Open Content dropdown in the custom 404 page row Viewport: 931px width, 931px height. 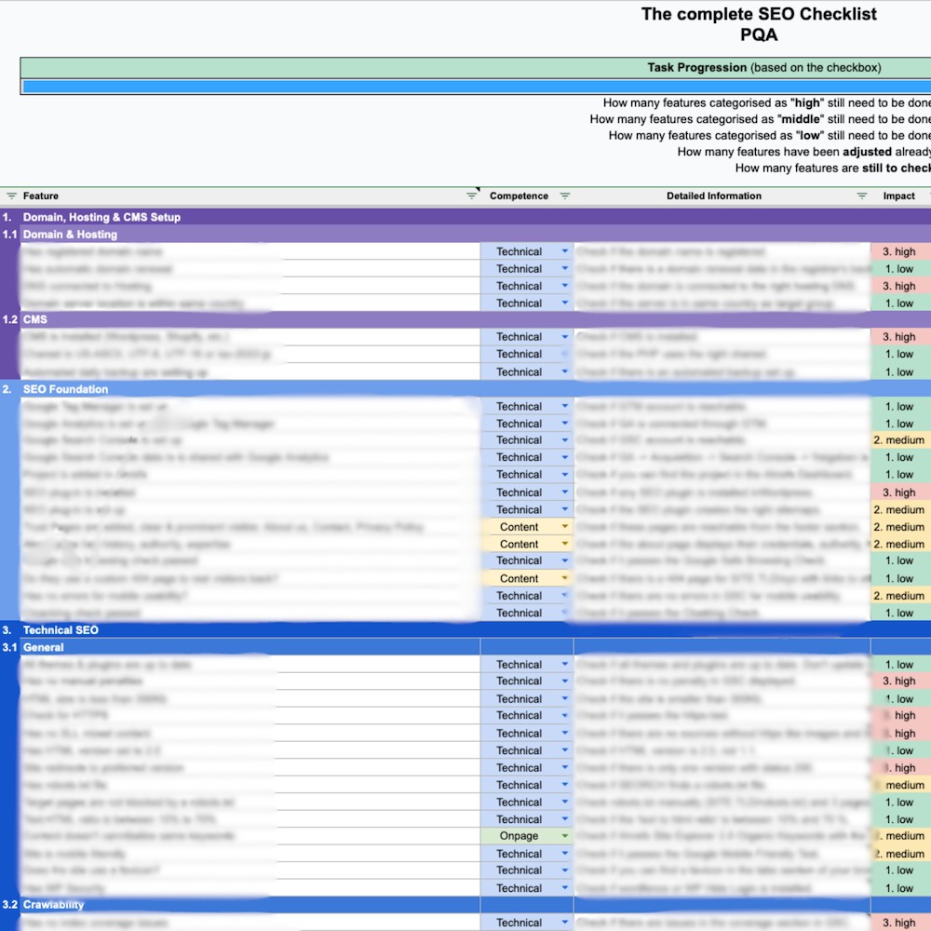click(x=565, y=578)
